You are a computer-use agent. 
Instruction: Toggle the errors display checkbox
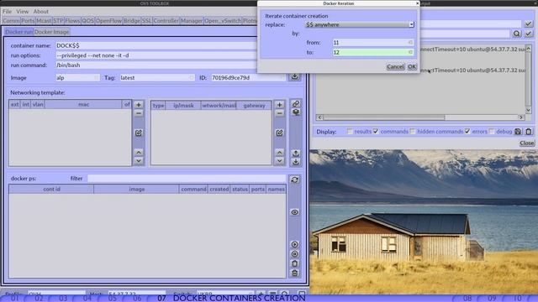(467, 132)
